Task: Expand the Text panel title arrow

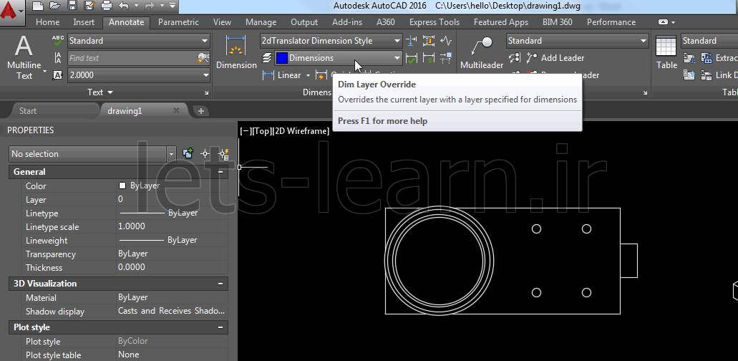Action: (x=110, y=92)
